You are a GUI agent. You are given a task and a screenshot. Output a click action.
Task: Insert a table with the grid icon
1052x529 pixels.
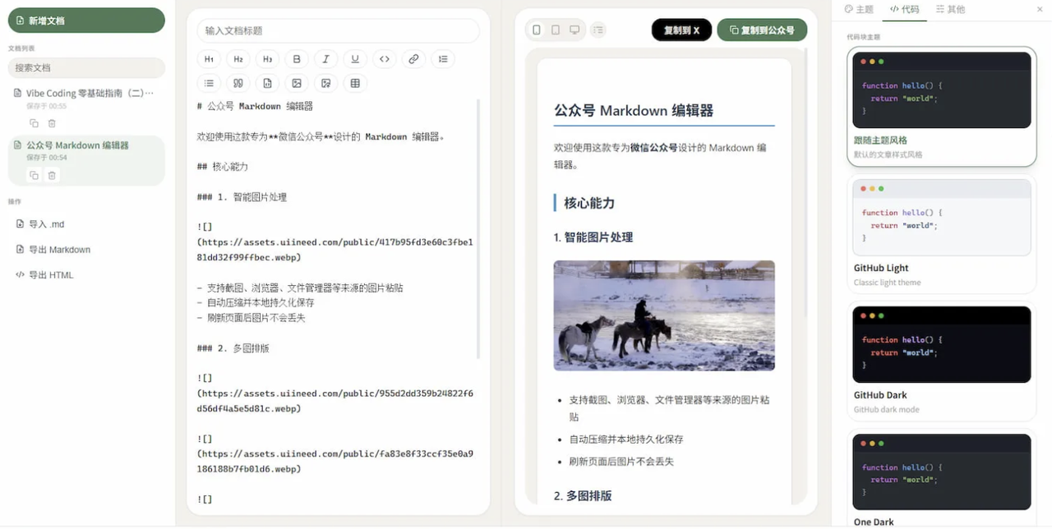coord(355,83)
